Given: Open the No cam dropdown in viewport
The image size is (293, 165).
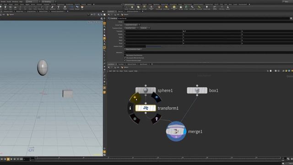Looking at the screenshot, I should coord(98,22).
